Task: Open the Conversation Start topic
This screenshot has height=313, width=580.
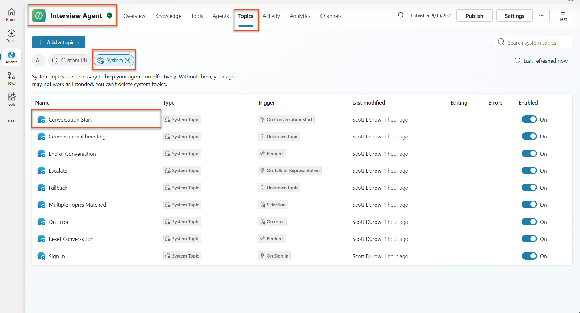Action: click(x=70, y=120)
